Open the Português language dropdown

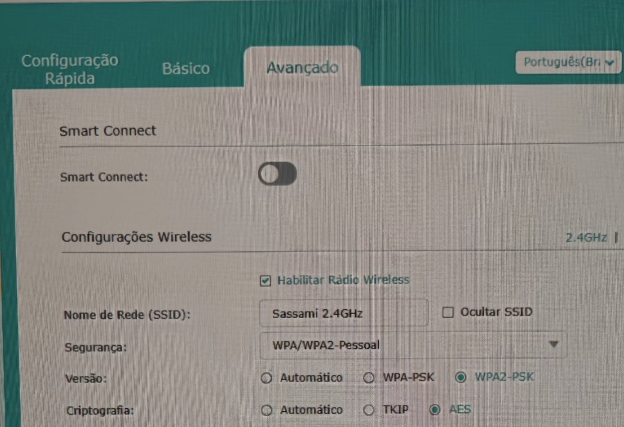(568, 62)
